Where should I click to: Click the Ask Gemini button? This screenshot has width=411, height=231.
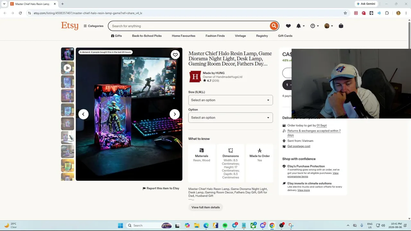366,4
